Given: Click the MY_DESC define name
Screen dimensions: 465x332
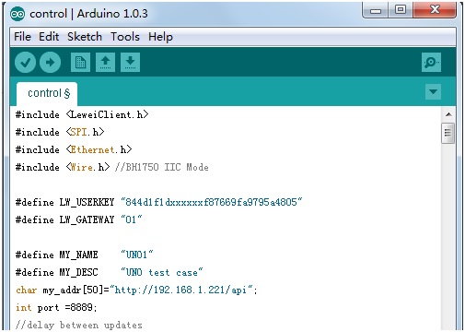Looking at the screenshot, I should click(78, 272).
